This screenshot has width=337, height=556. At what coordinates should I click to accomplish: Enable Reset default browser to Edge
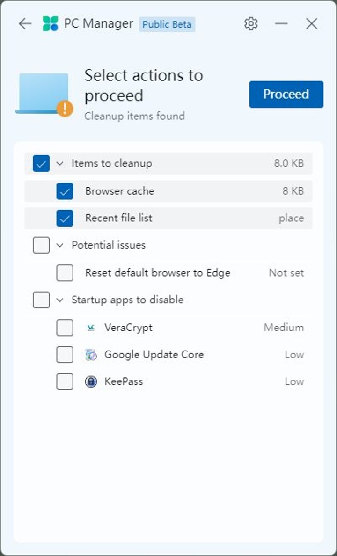[x=65, y=273]
